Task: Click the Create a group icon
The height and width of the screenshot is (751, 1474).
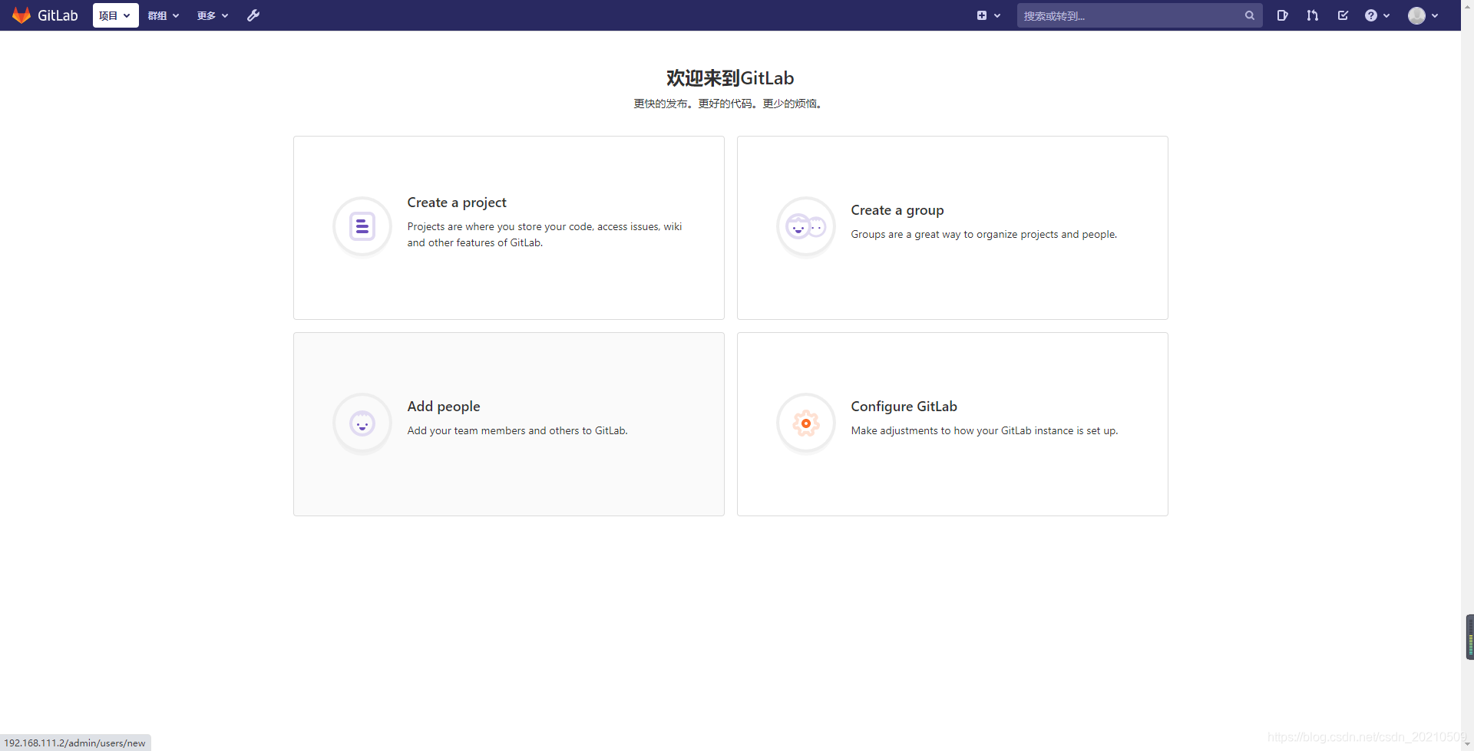Action: click(x=806, y=226)
